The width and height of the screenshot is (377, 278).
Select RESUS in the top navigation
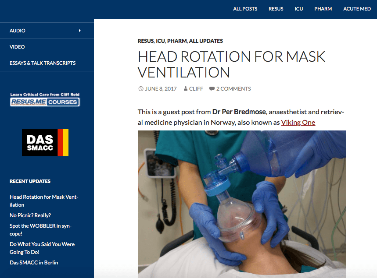click(276, 9)
